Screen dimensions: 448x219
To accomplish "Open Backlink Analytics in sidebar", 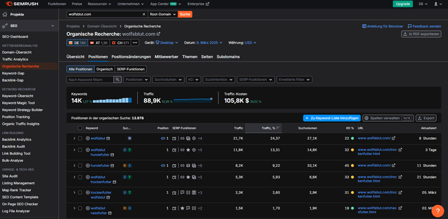I will (17, 140).
